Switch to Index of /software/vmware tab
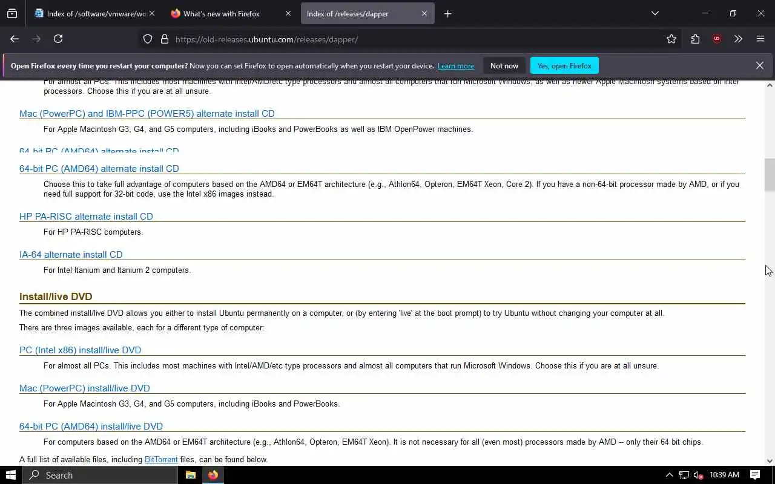The height and width of the screenshot is (484, 775). [95, 13]
